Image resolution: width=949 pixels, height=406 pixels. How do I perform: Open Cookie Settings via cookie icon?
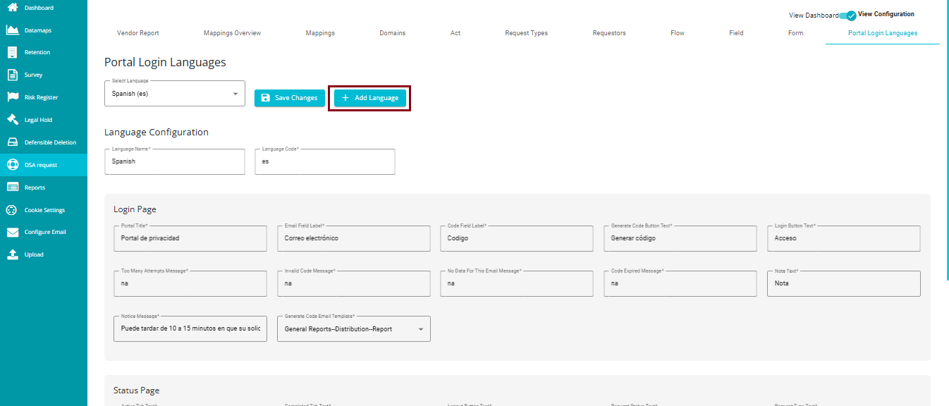(12, 210)
